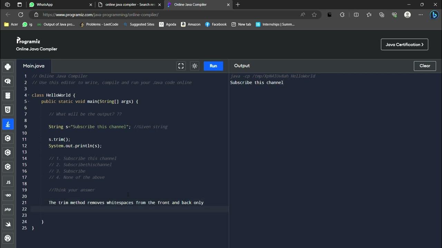Viewport: 442px width, 248px height.
Task: Click the empty line 22 in editor
Action: click(x=129, y=209)
